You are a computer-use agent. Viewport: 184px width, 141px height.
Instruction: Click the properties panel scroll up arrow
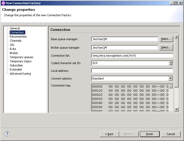click(x=176, y=37)
